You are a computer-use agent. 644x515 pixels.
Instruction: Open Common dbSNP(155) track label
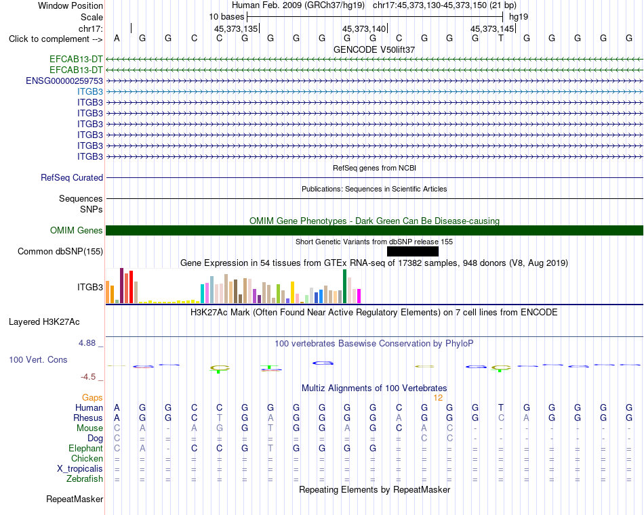pyautogui.click(x=60, y=251)
